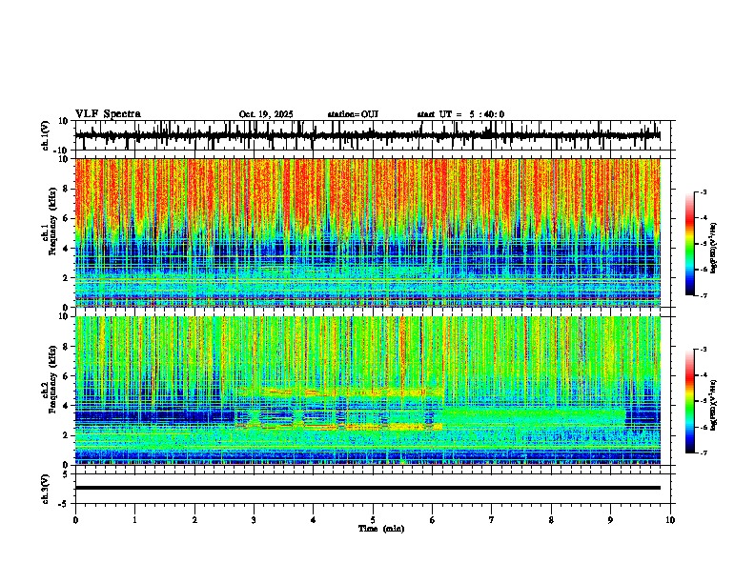Viewport: 755px width, 583px height.
Task: Click the ch.1 spectrogram panel
Action: [367, 232]
